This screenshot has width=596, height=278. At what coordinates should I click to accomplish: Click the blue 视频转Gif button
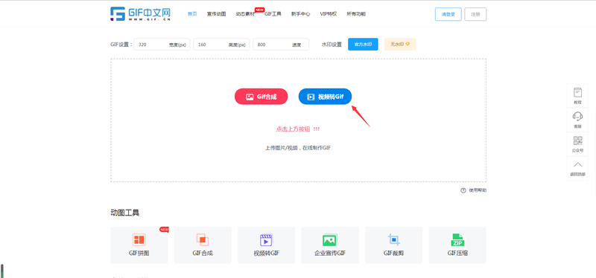(x=325, y=97)
